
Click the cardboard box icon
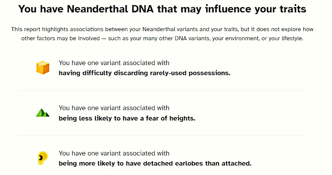click(43, 68)
